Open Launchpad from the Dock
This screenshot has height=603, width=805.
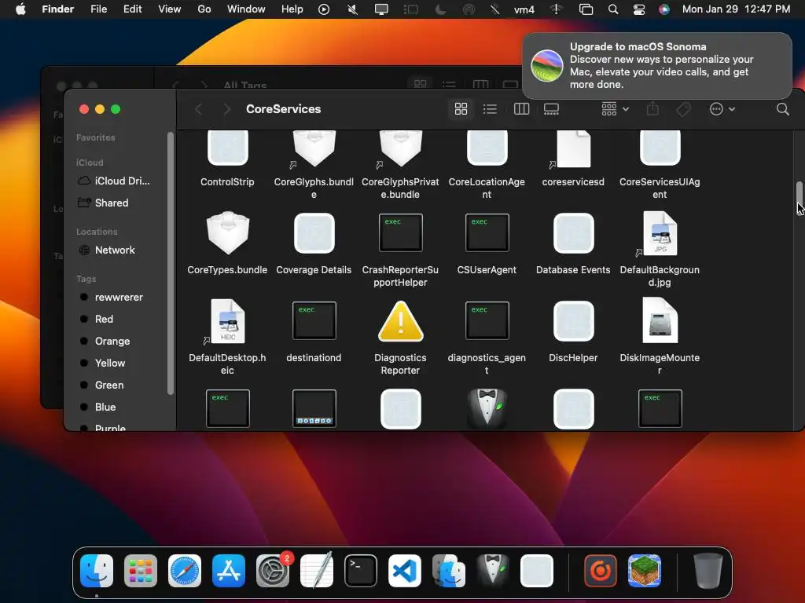140,571
